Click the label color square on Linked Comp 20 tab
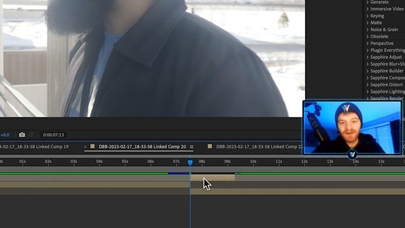Viewport: 405px width, 228px height. click(x=92, y=146)
